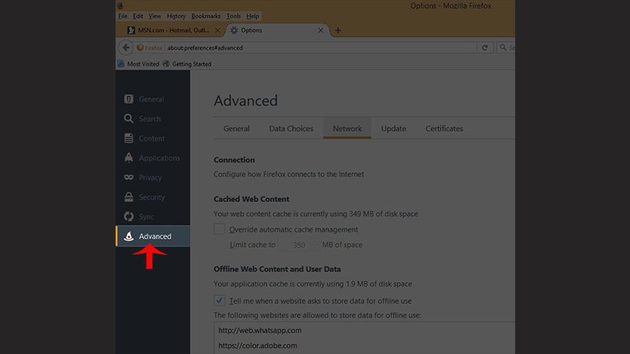The height and width of the screenshot is (354, 630).
Task: Open the View menu
Action: 155,16
